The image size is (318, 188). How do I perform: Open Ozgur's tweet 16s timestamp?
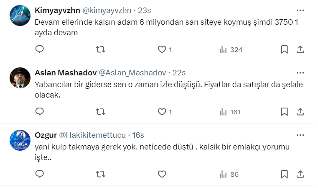[x=138, y=135]
